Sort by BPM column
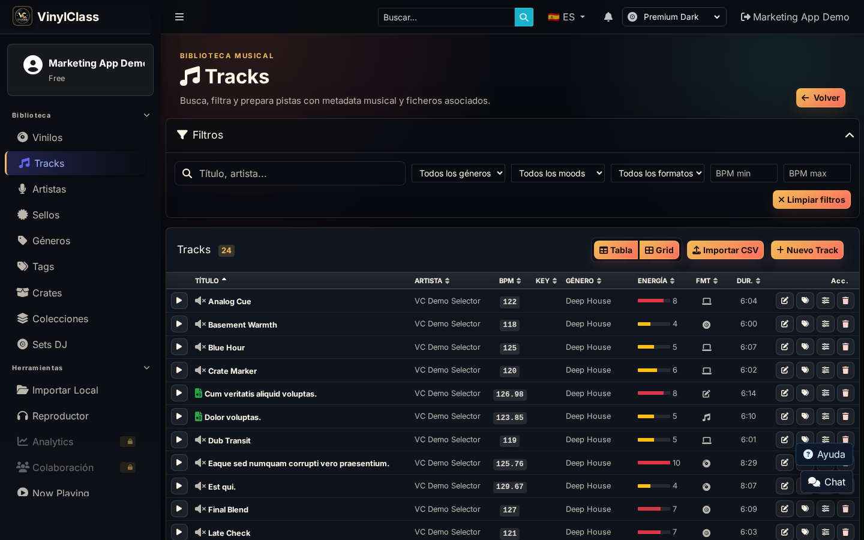Viewport: 864px width, 540px height. [x=510, y=281]
